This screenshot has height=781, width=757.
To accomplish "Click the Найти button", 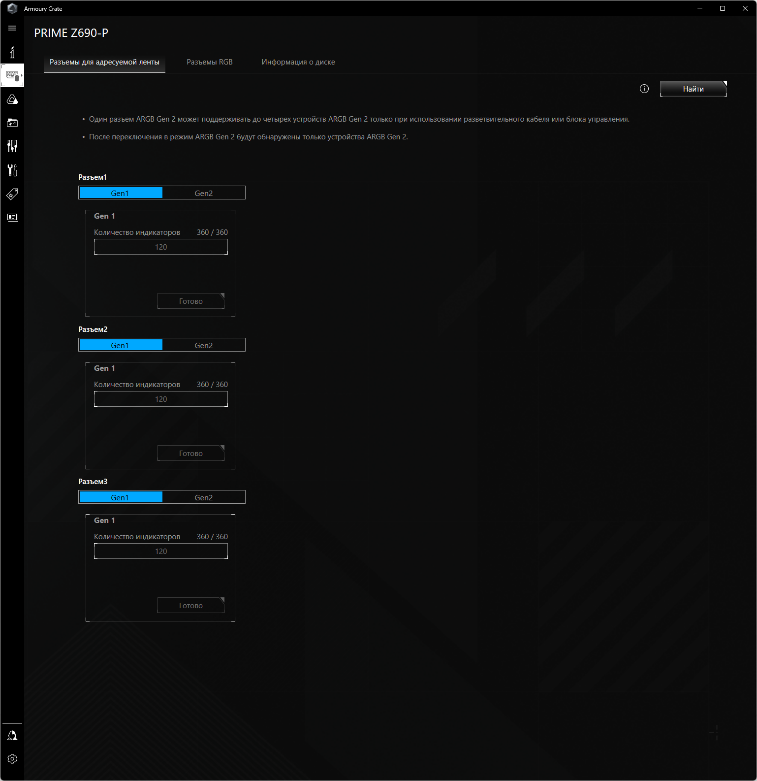I will [693, 89].
